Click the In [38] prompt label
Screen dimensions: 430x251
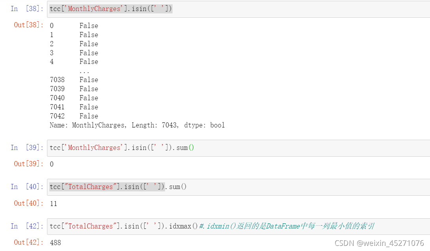27,9
